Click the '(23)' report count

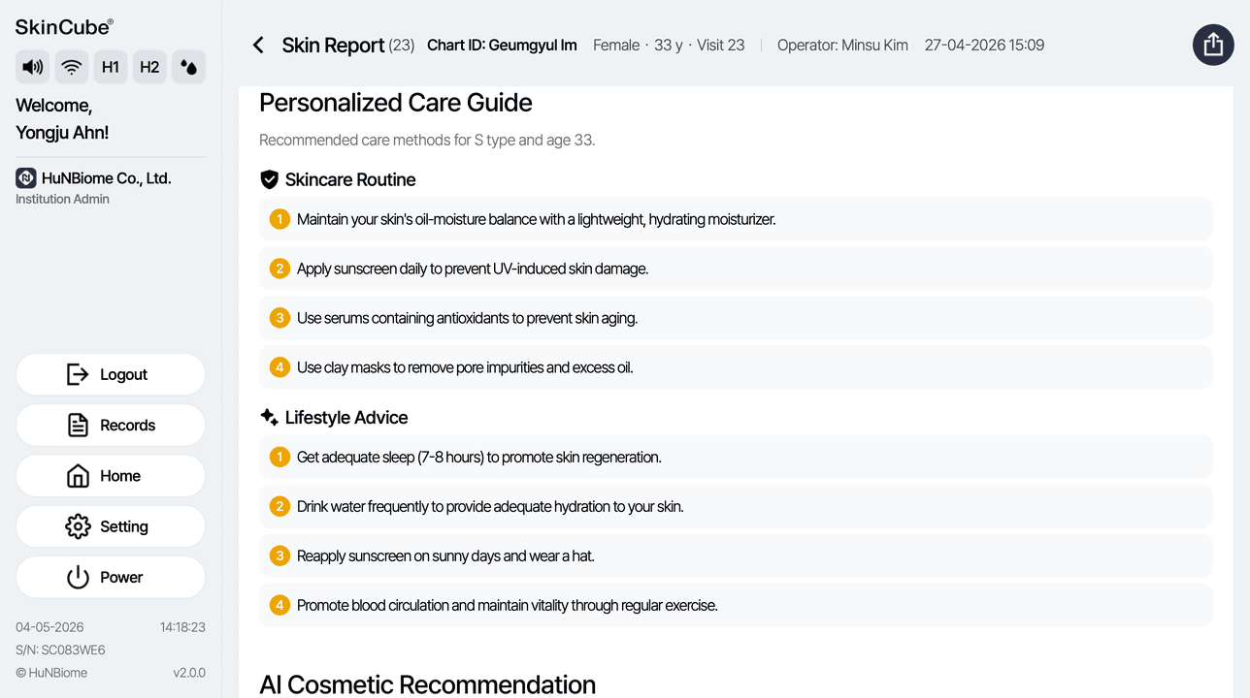(402, 45)
